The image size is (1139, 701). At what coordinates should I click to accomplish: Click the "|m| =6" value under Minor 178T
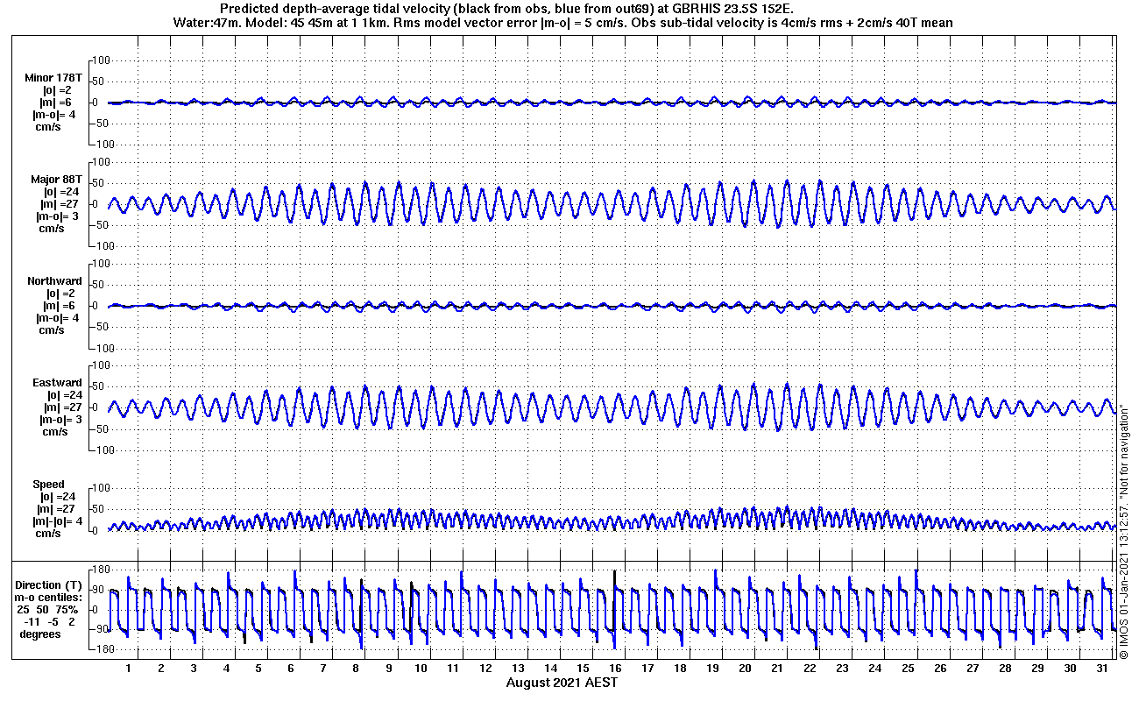pos(57,103)
